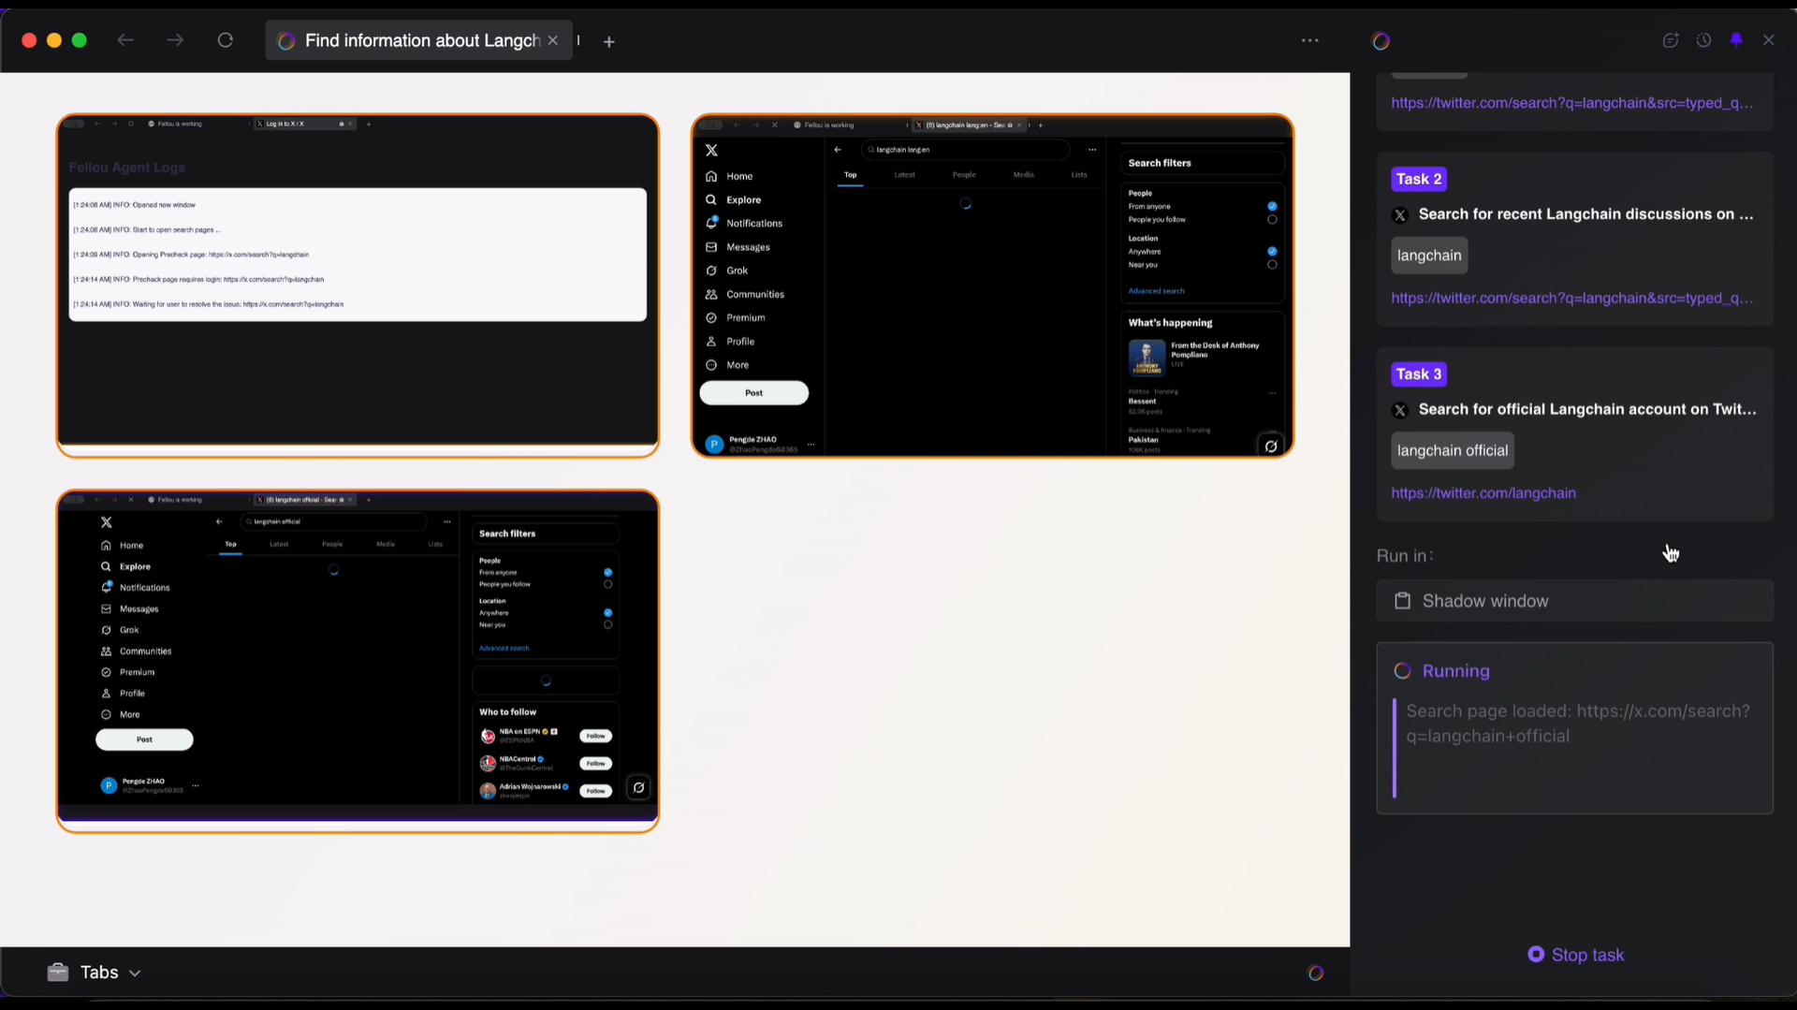Close the 'Find information about Langch' tab

tap(553, 40)
